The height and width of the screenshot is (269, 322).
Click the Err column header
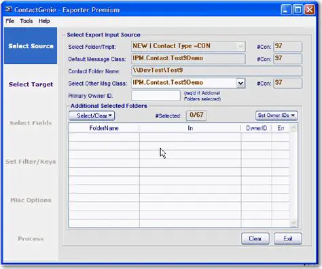click(x=281, y=128)
